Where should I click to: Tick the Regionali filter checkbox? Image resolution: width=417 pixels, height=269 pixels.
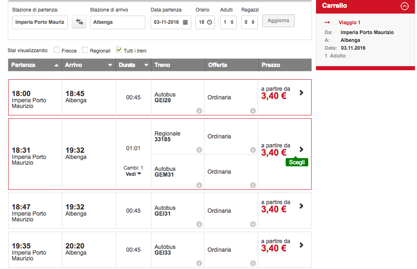[85, 50]
